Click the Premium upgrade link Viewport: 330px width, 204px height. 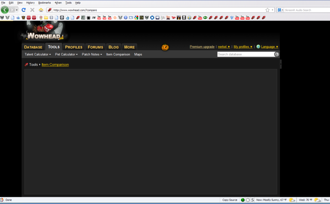202,47
